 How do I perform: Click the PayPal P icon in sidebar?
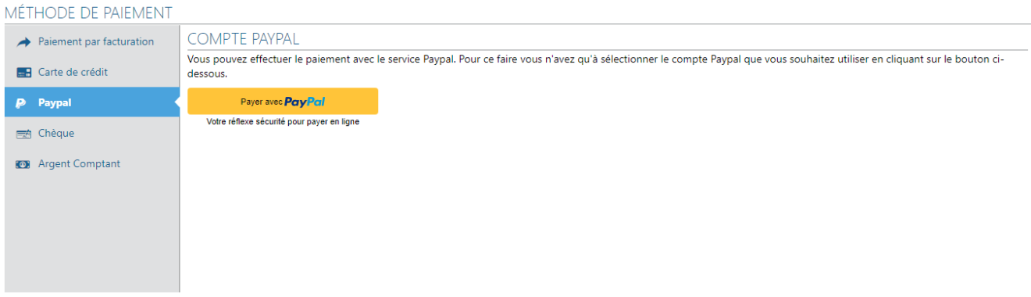coord(21,102)
